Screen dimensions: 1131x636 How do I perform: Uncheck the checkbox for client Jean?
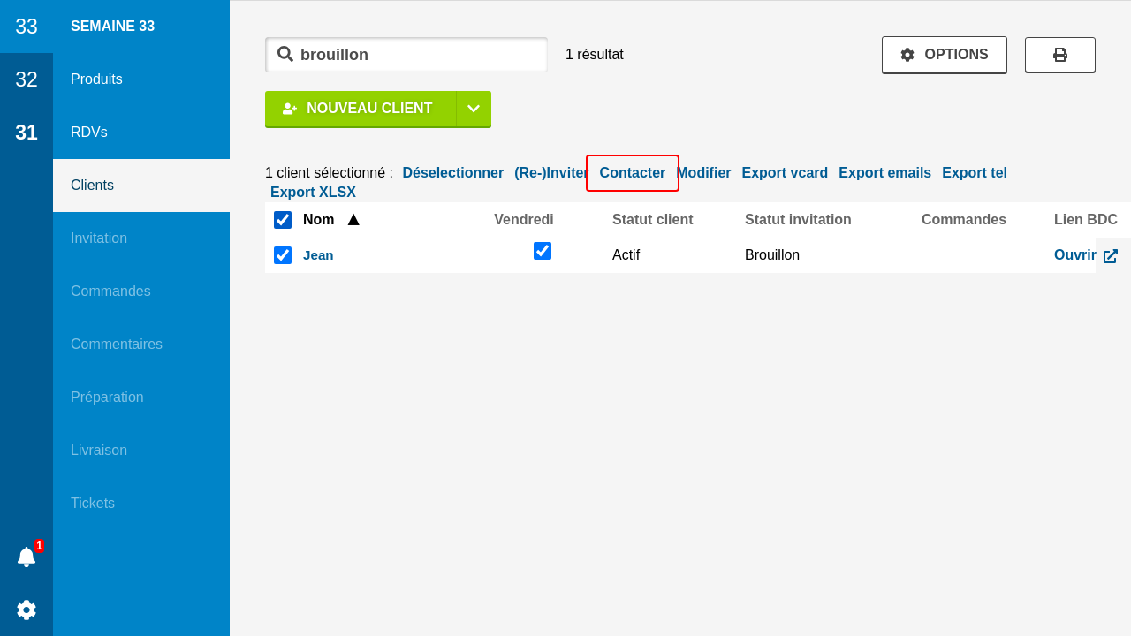click(x=283, y=255)
